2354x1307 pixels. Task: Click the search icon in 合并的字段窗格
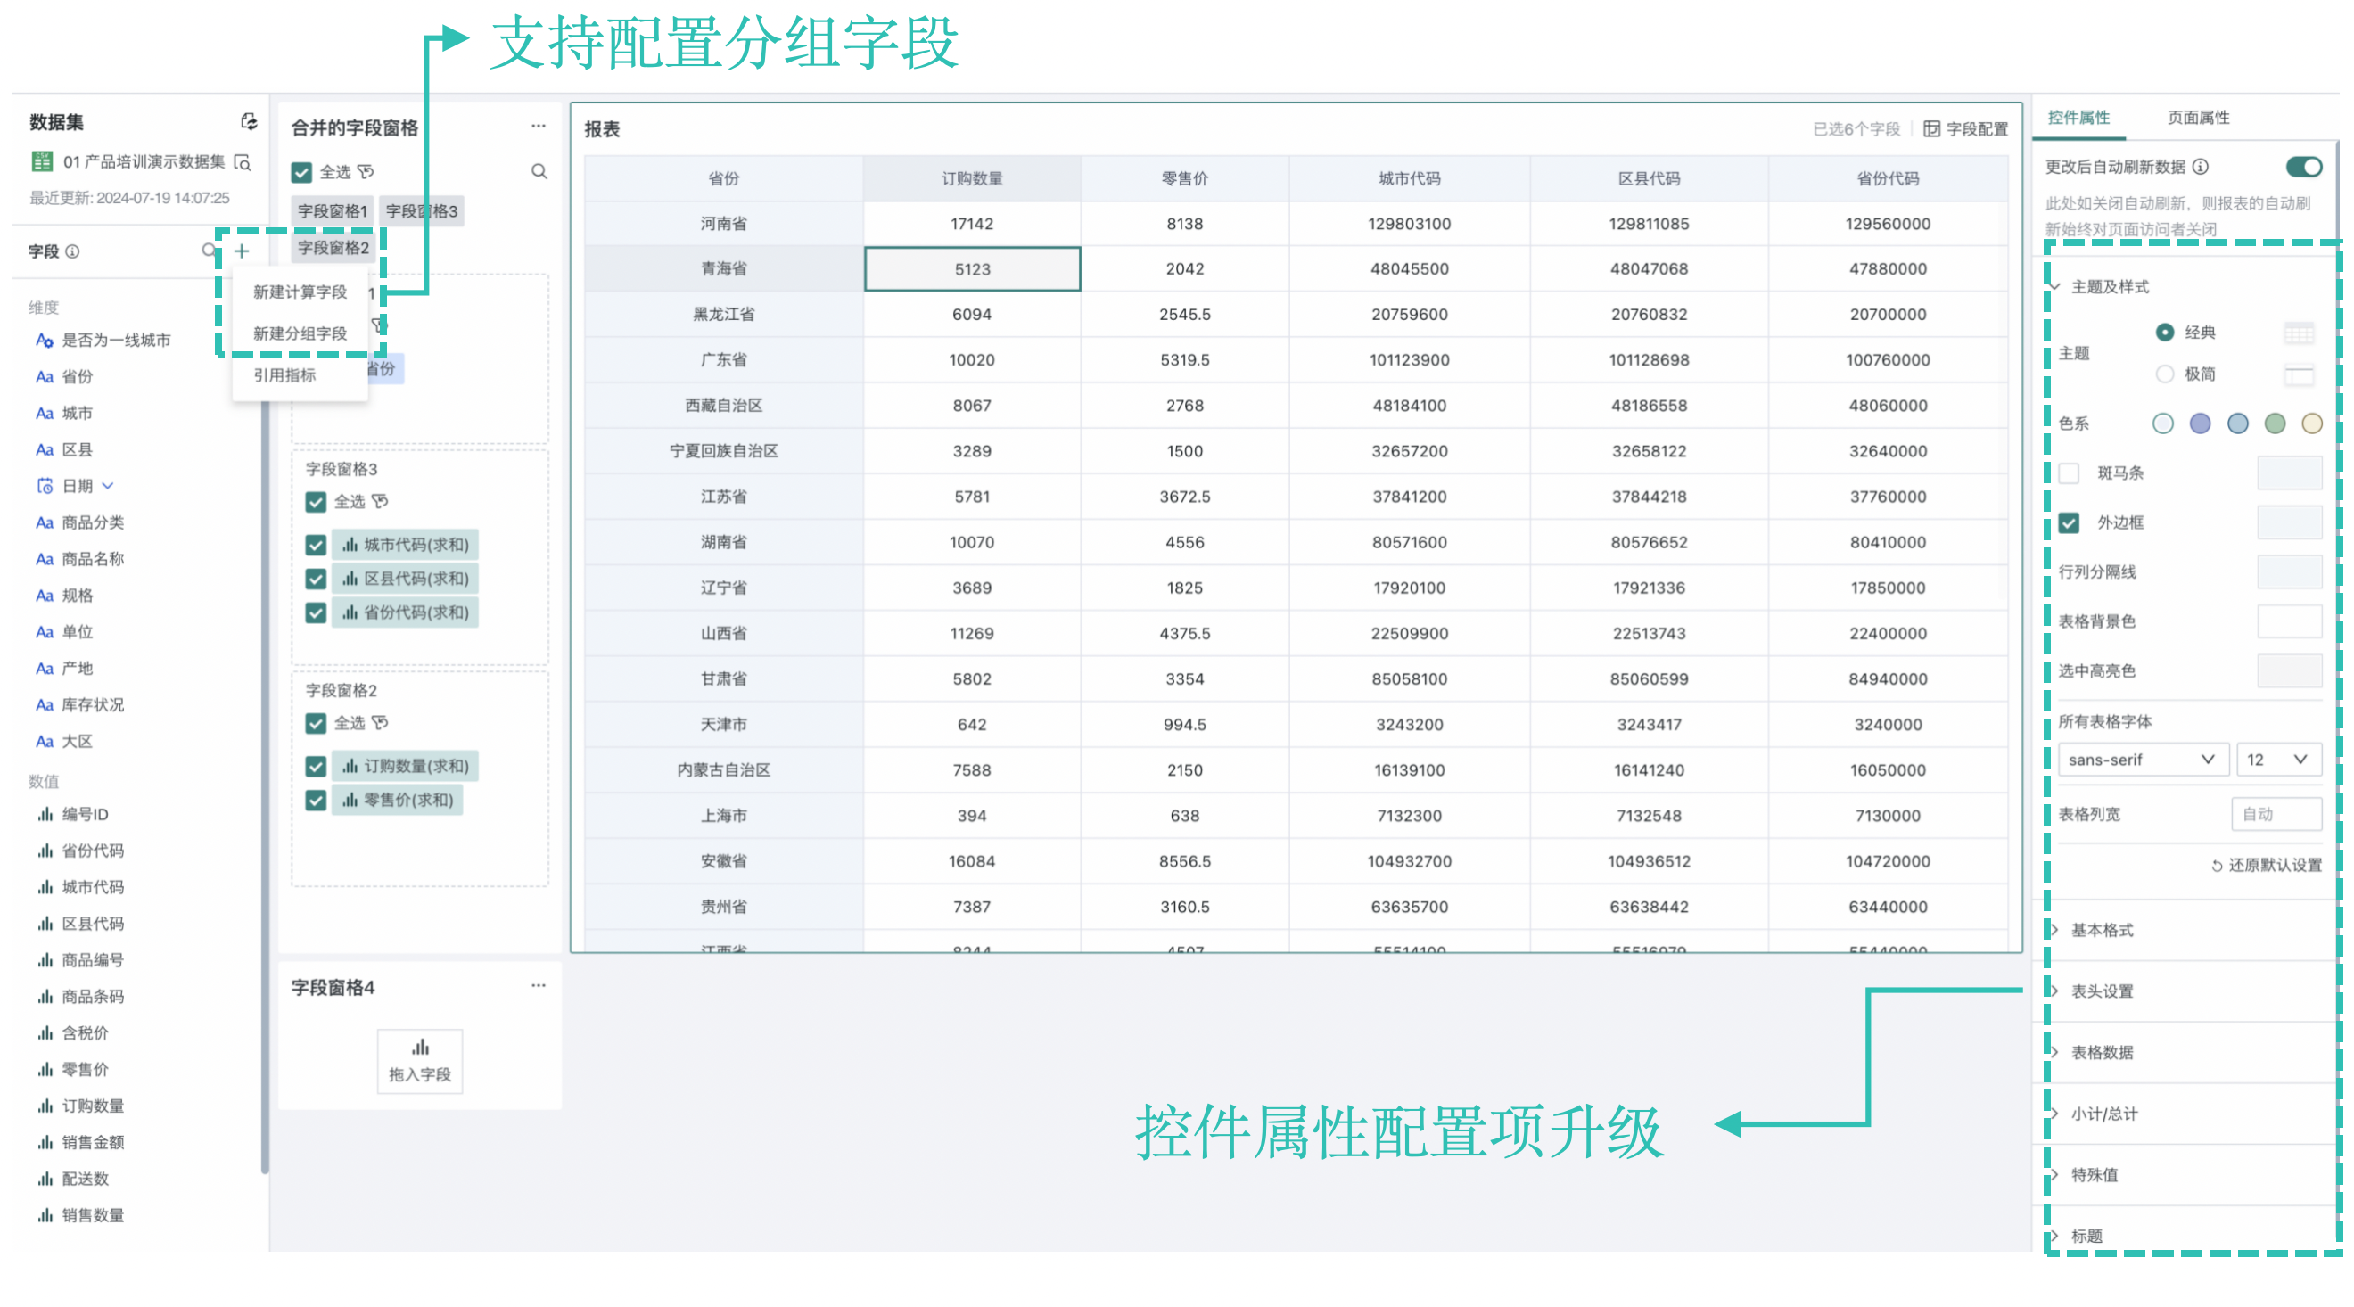click(539, 171)
